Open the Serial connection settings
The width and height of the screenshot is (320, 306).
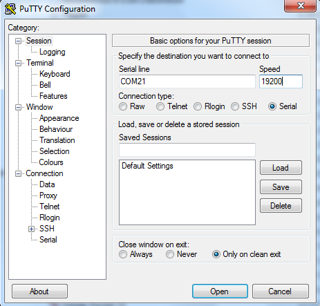click(x=48, y=240)
